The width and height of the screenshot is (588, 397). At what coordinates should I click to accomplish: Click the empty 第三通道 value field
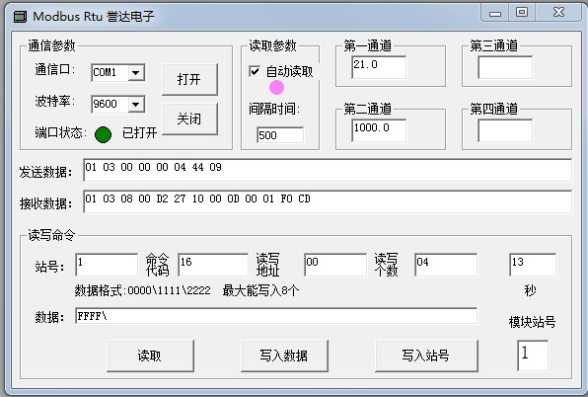coord(505,67)
